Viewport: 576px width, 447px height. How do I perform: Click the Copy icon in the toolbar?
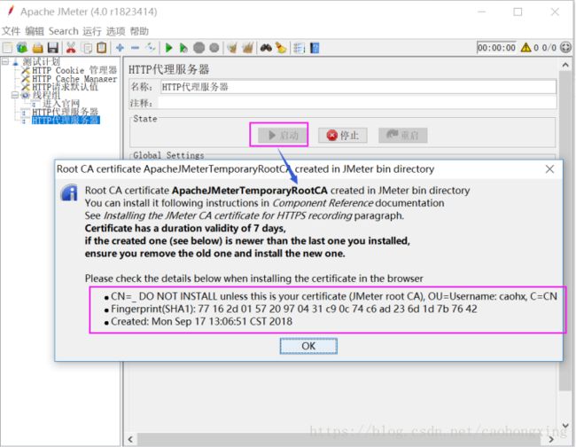pos(87,48)
